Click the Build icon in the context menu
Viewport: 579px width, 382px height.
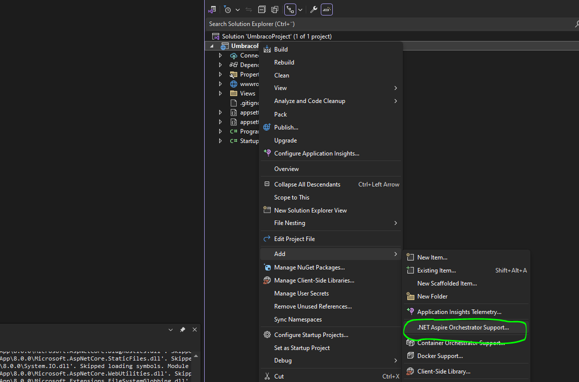click(x=267, y=49)
